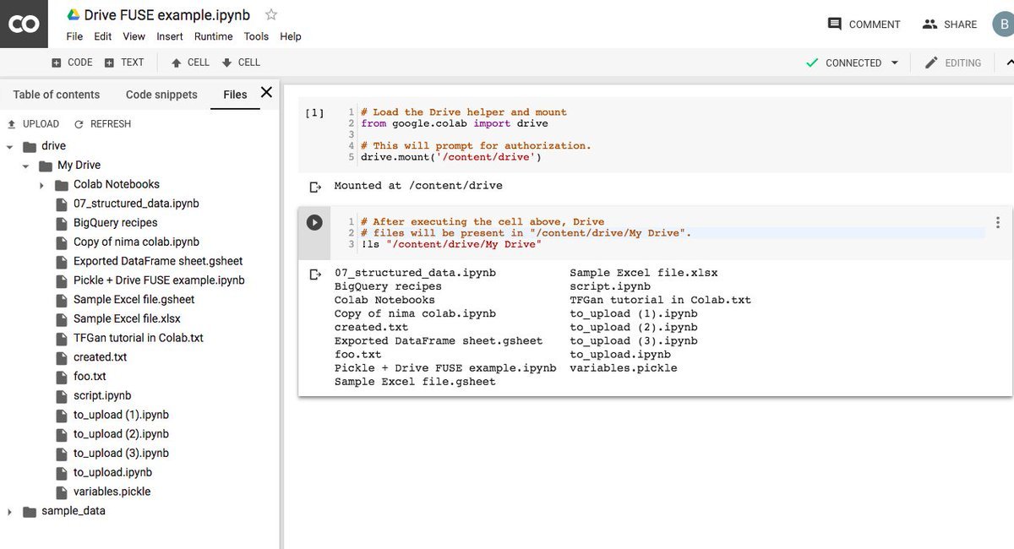Expand the sample_data folder
This screenshot has height=549, width=1014.
(9, 512)
